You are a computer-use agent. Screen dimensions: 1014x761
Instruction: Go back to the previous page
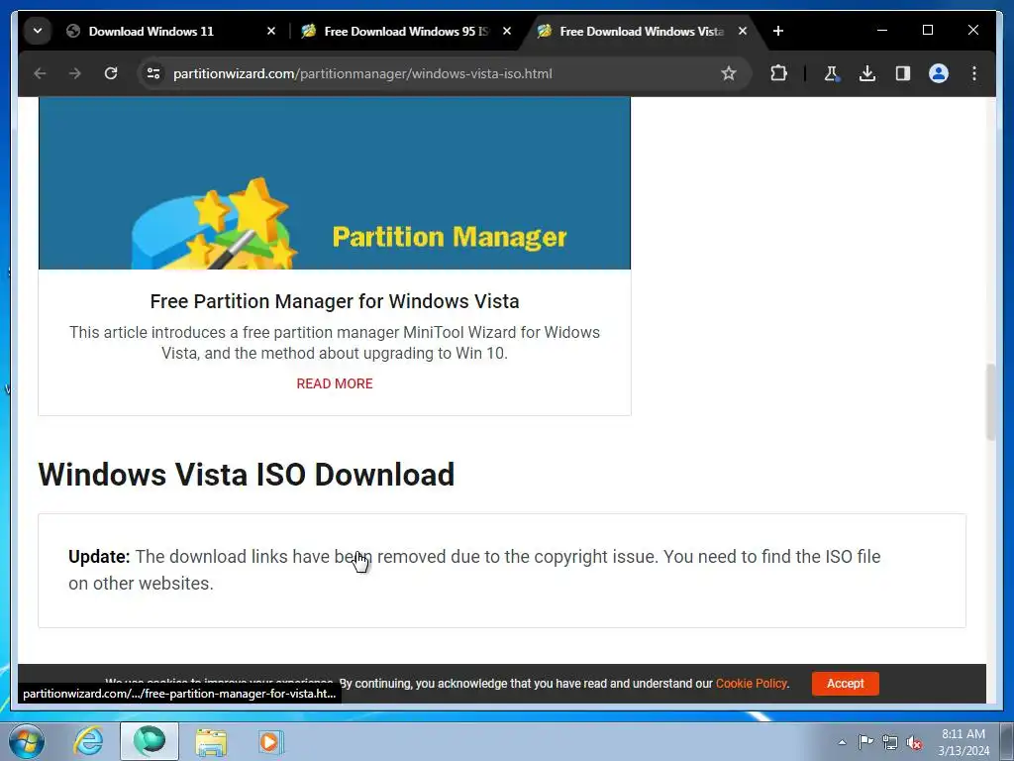pyautogui.click(x=40, y=73)
